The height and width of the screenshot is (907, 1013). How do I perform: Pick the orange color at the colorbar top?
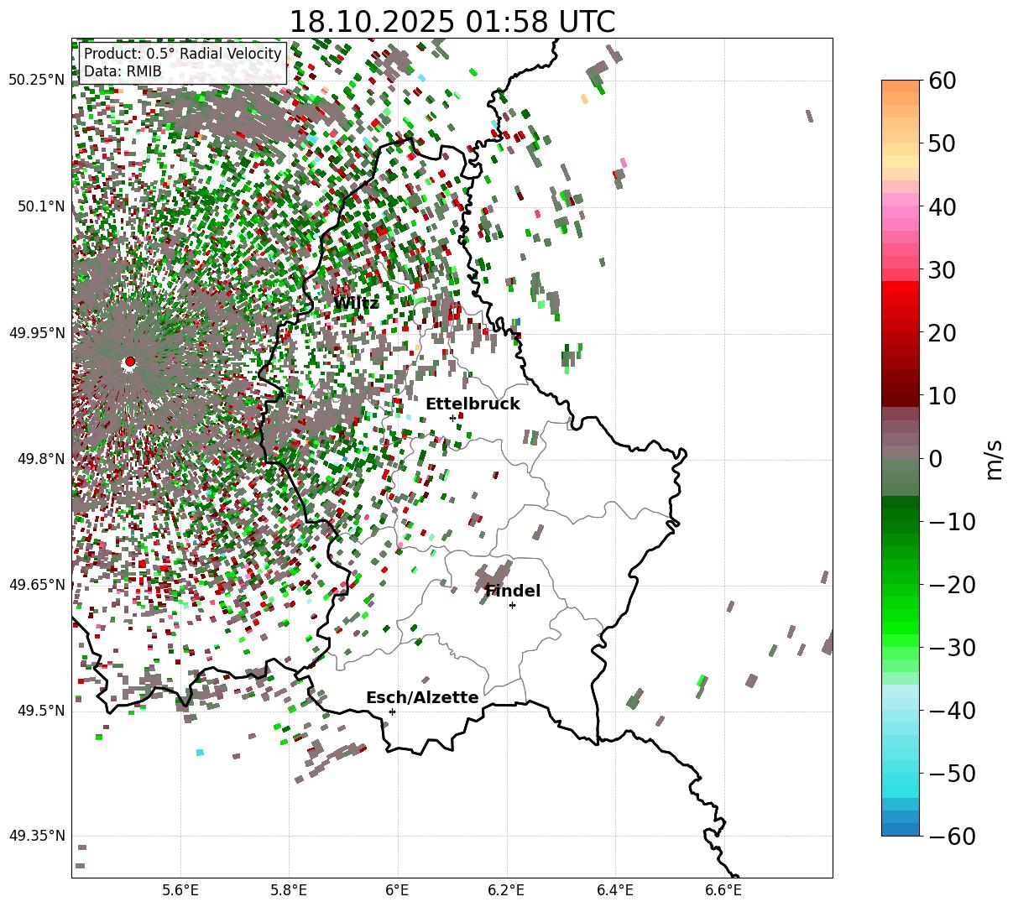click(901, 86)
